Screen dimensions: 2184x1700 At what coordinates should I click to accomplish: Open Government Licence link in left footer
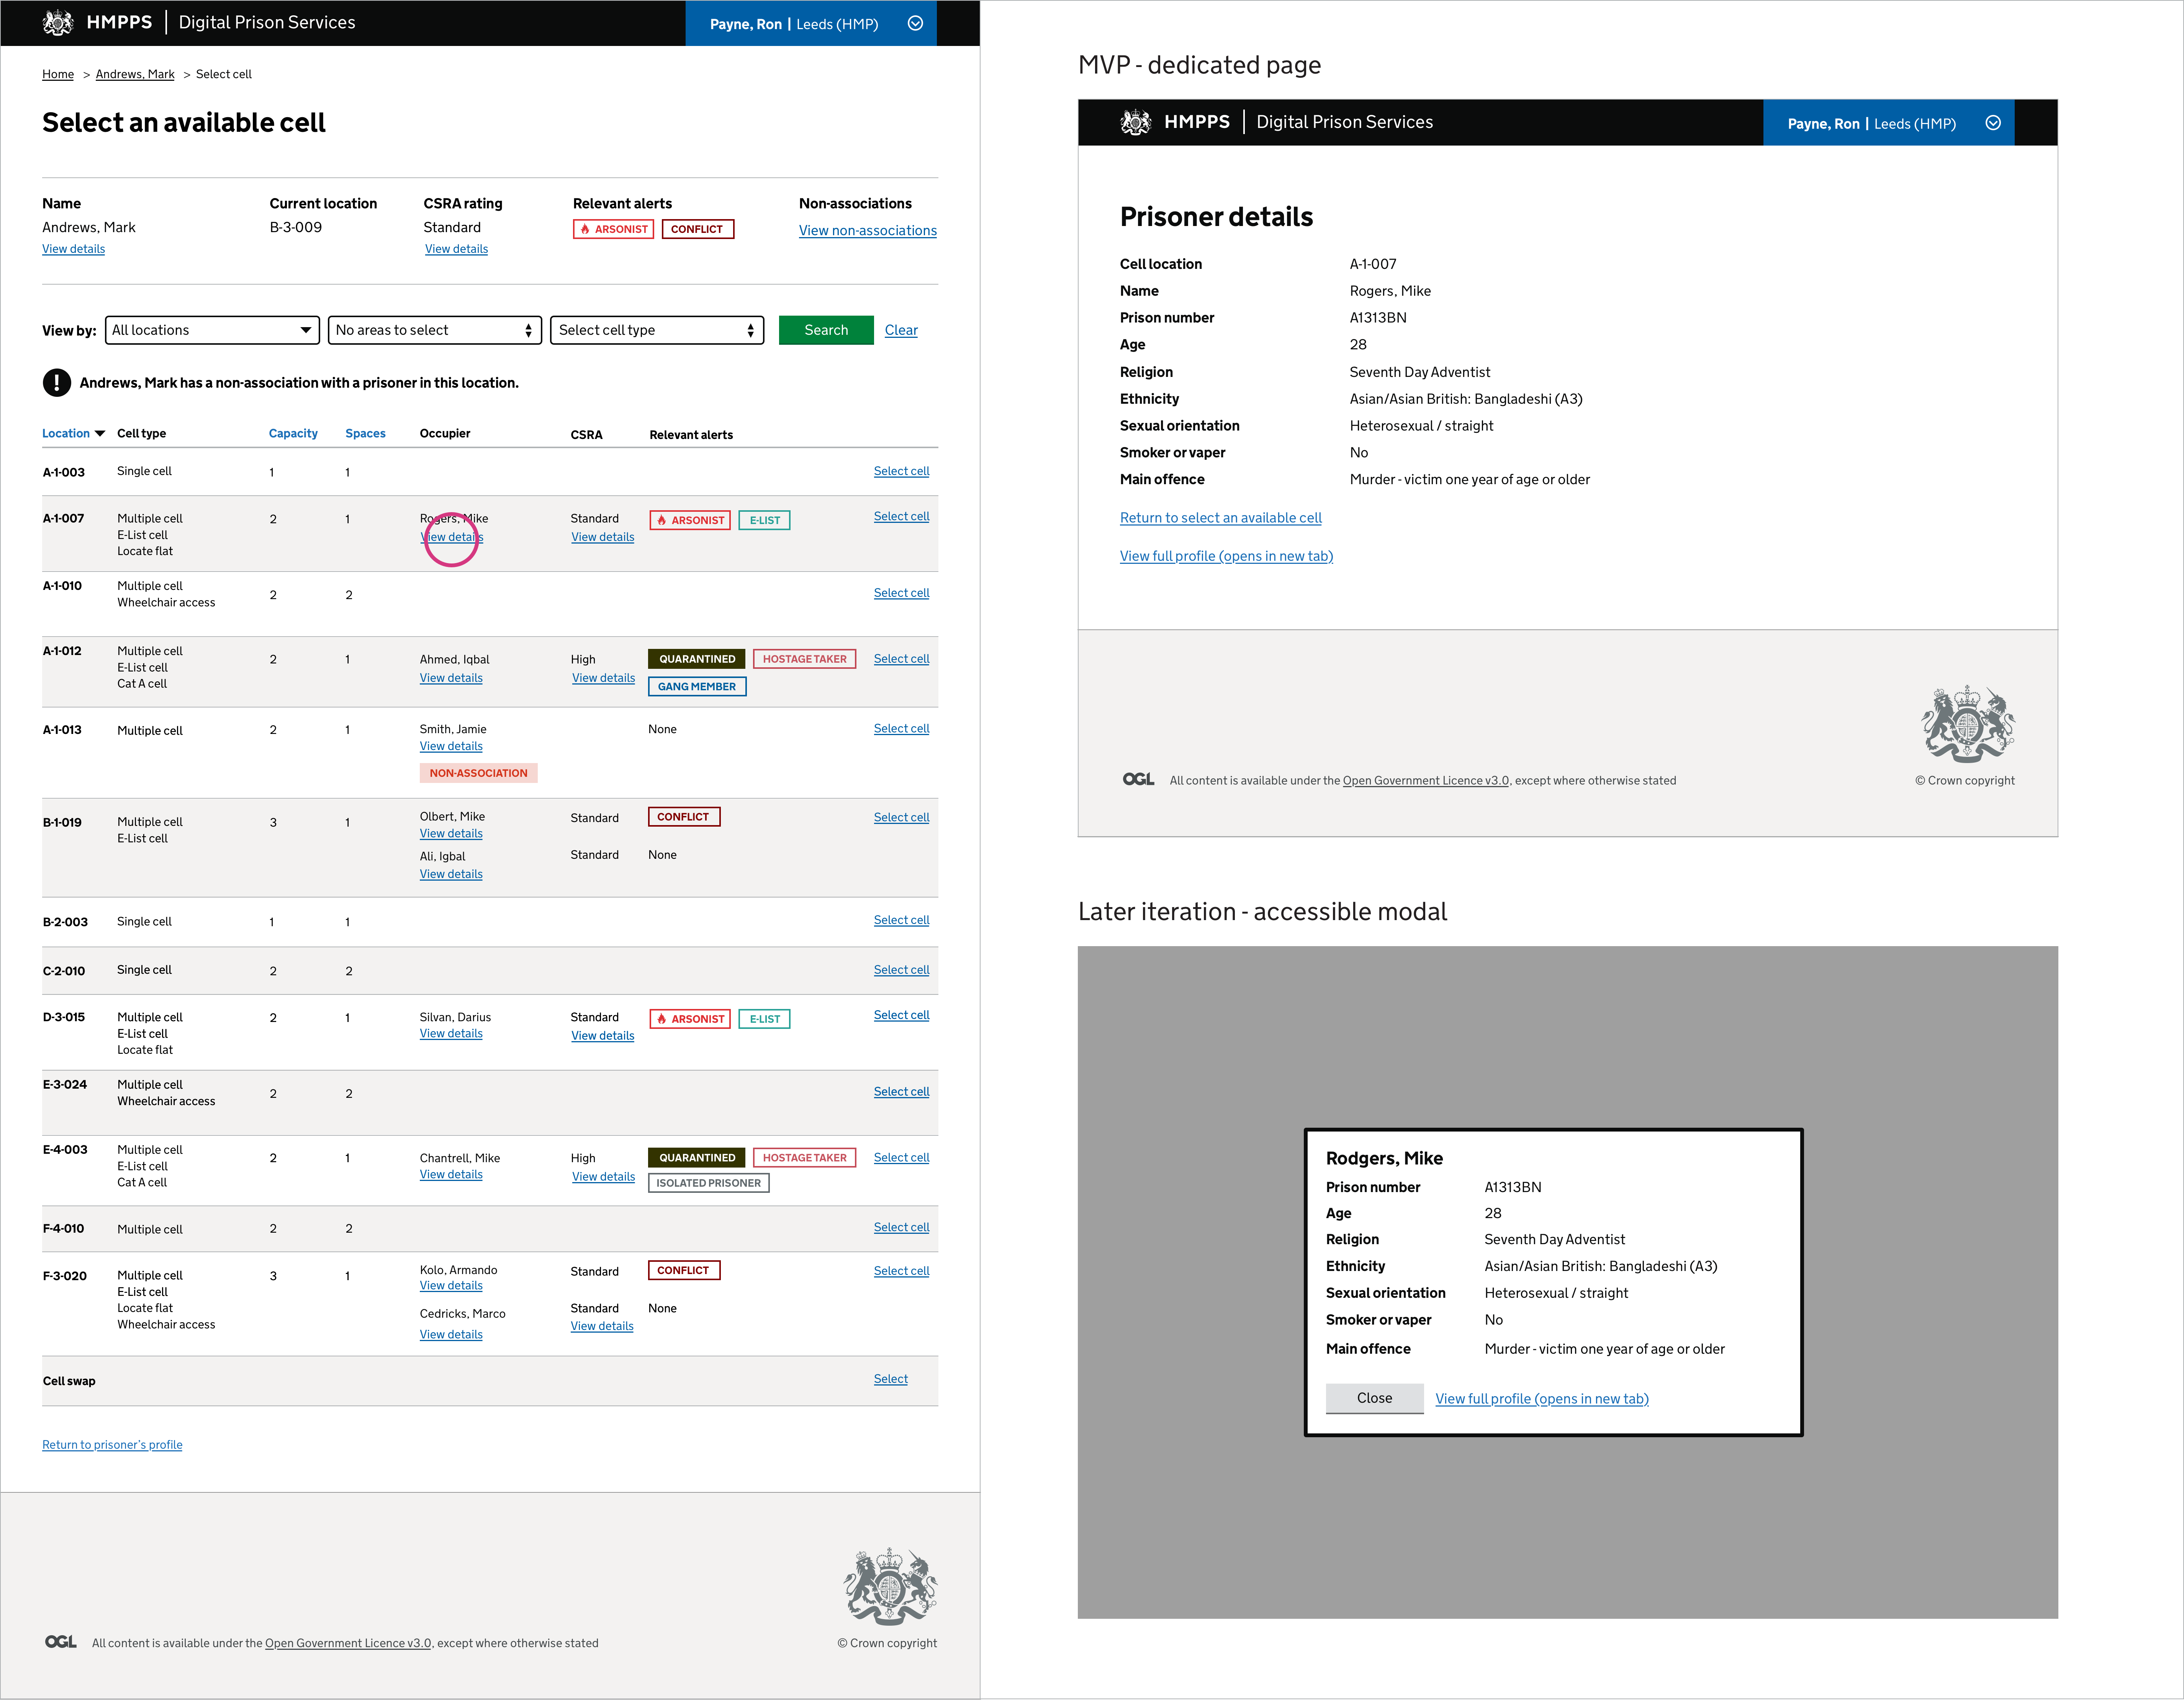(348, 1643)
